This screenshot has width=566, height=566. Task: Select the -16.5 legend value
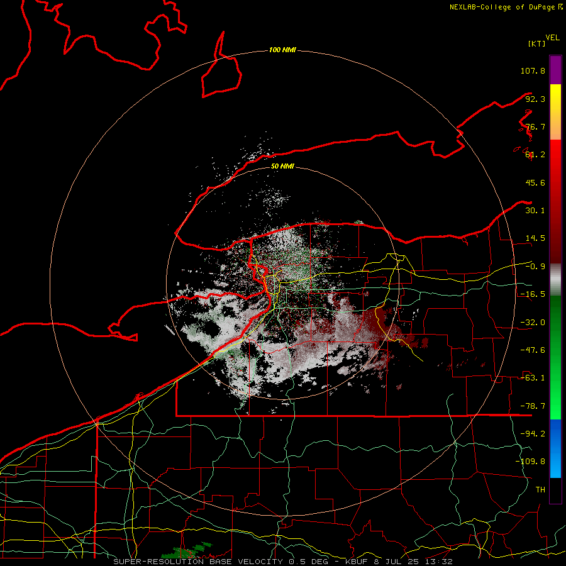533,294
